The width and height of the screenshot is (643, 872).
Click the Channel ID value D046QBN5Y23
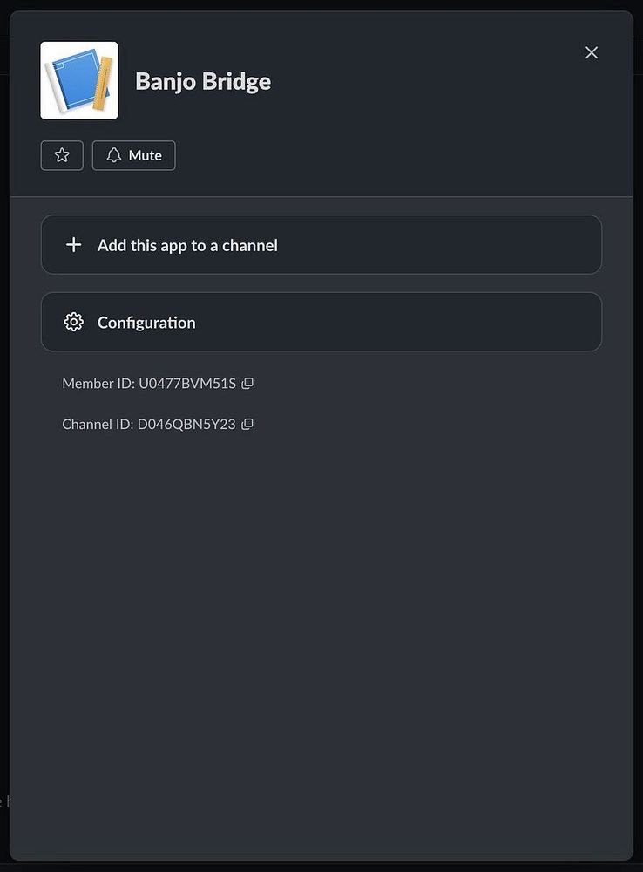pos(186,424)
